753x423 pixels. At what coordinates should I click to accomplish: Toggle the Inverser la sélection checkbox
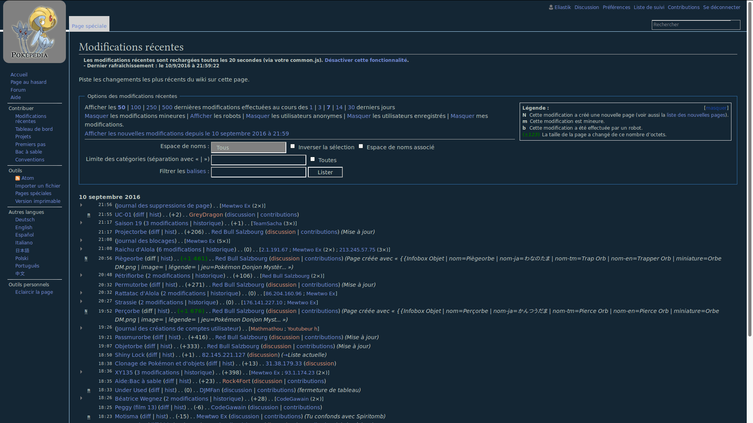pos(293,146)
